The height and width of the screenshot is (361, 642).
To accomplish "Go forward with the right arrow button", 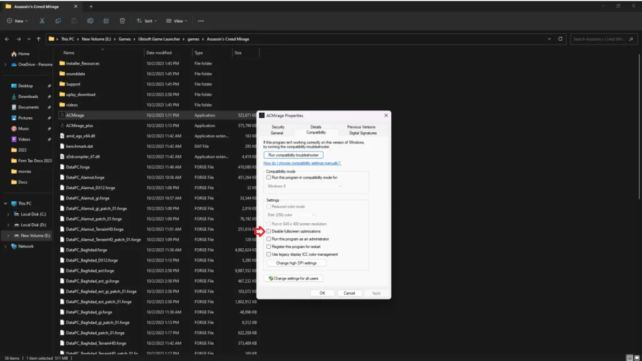I will 18,39.
